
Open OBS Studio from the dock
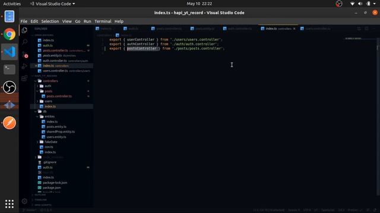(x=9, y=87)
